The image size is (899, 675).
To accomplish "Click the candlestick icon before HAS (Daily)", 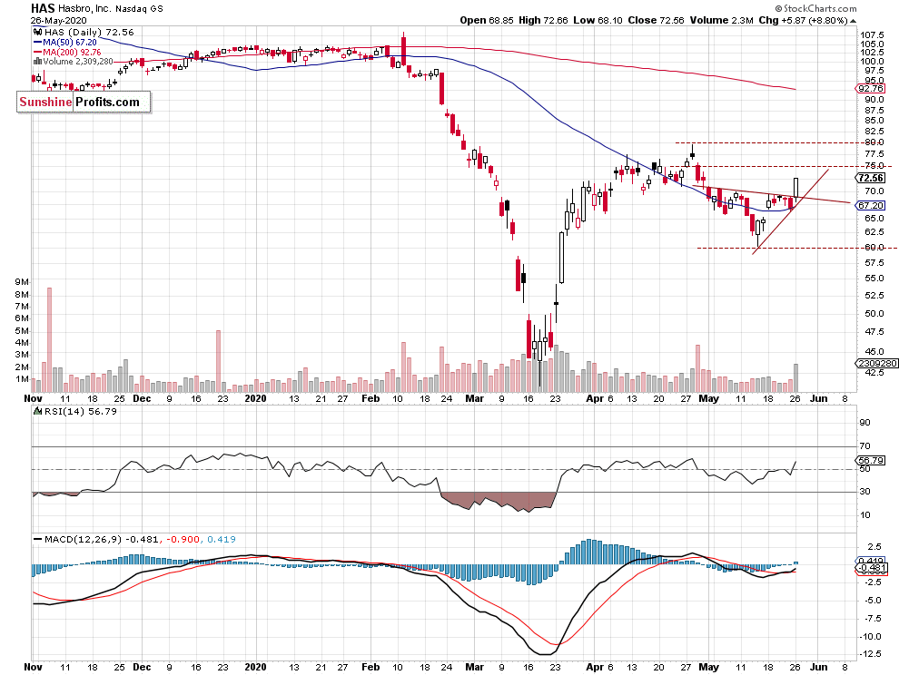I will [38, 32].
